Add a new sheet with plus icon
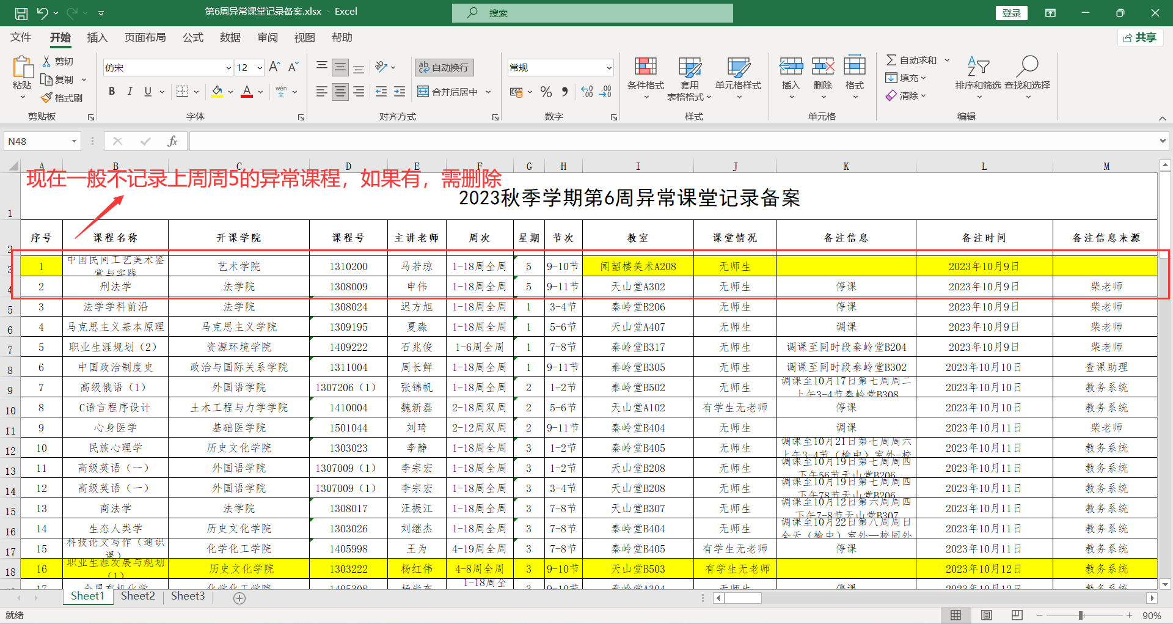Image resolution: width=1173 pixels, height=624 pixels. (x=239, y=598)
